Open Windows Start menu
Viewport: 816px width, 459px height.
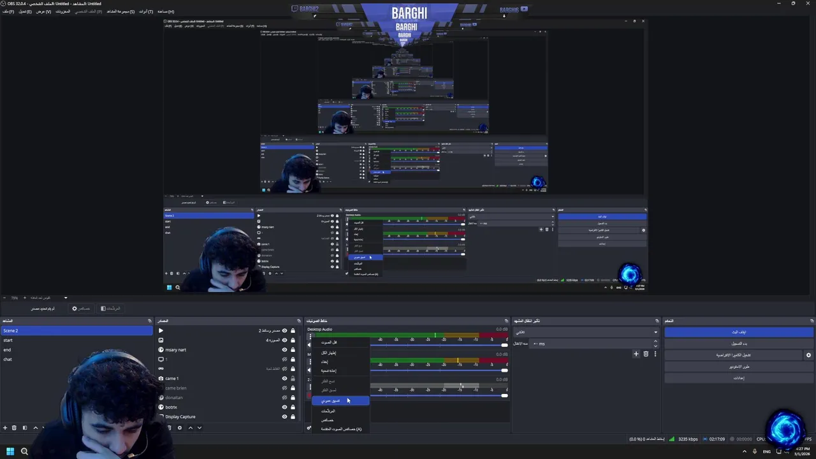click(x=10, y=451)
